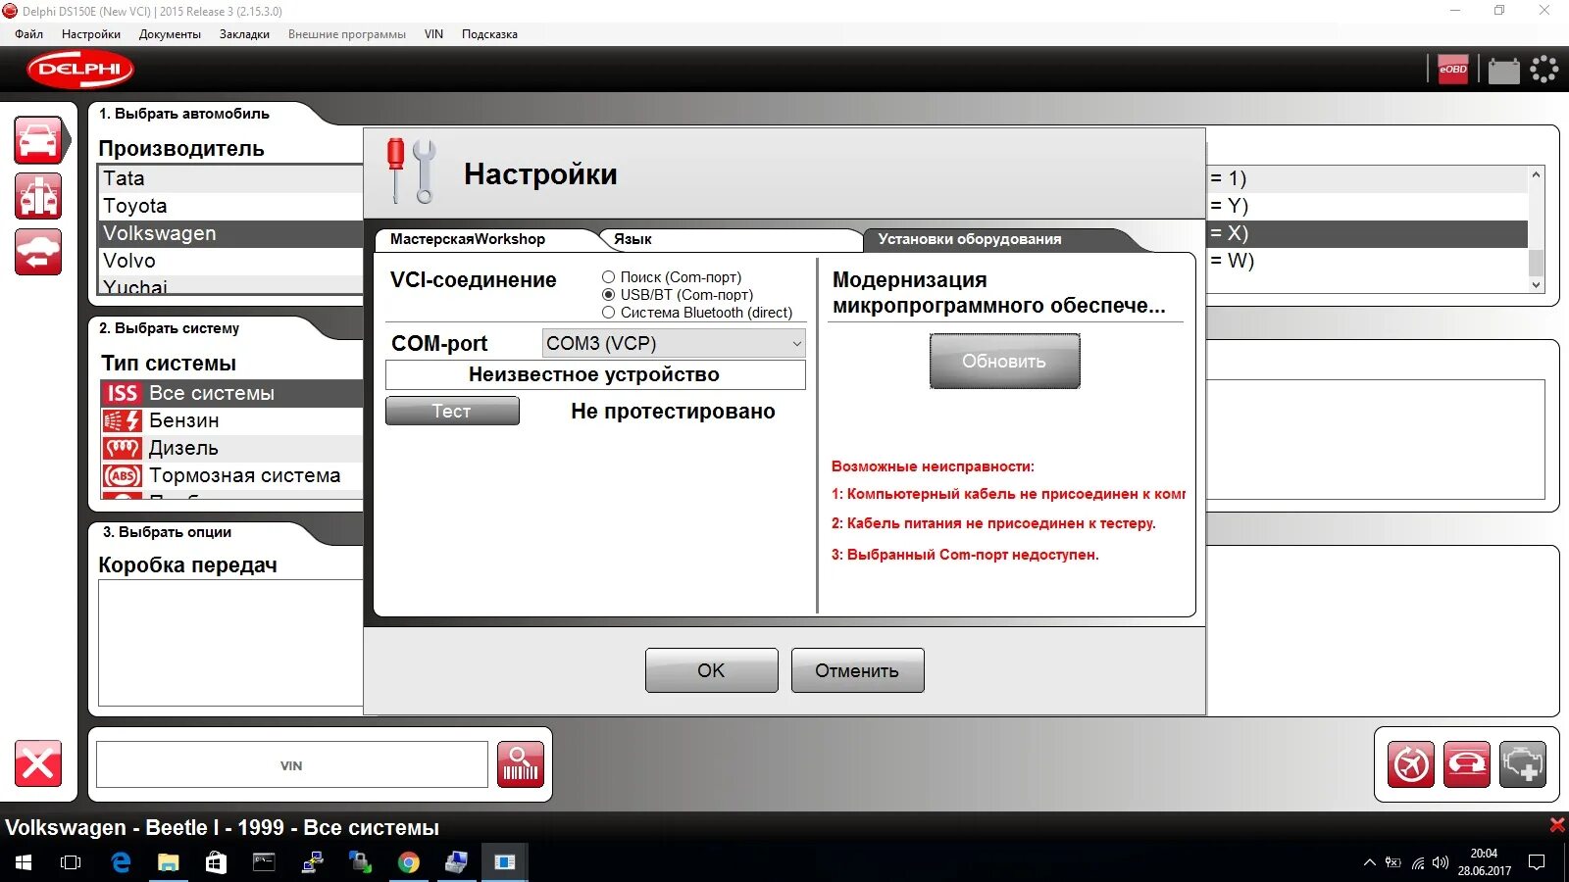This screenshot has height=882, width=1569.
Task: Click the Delphi logo
Action: (80, 70)
